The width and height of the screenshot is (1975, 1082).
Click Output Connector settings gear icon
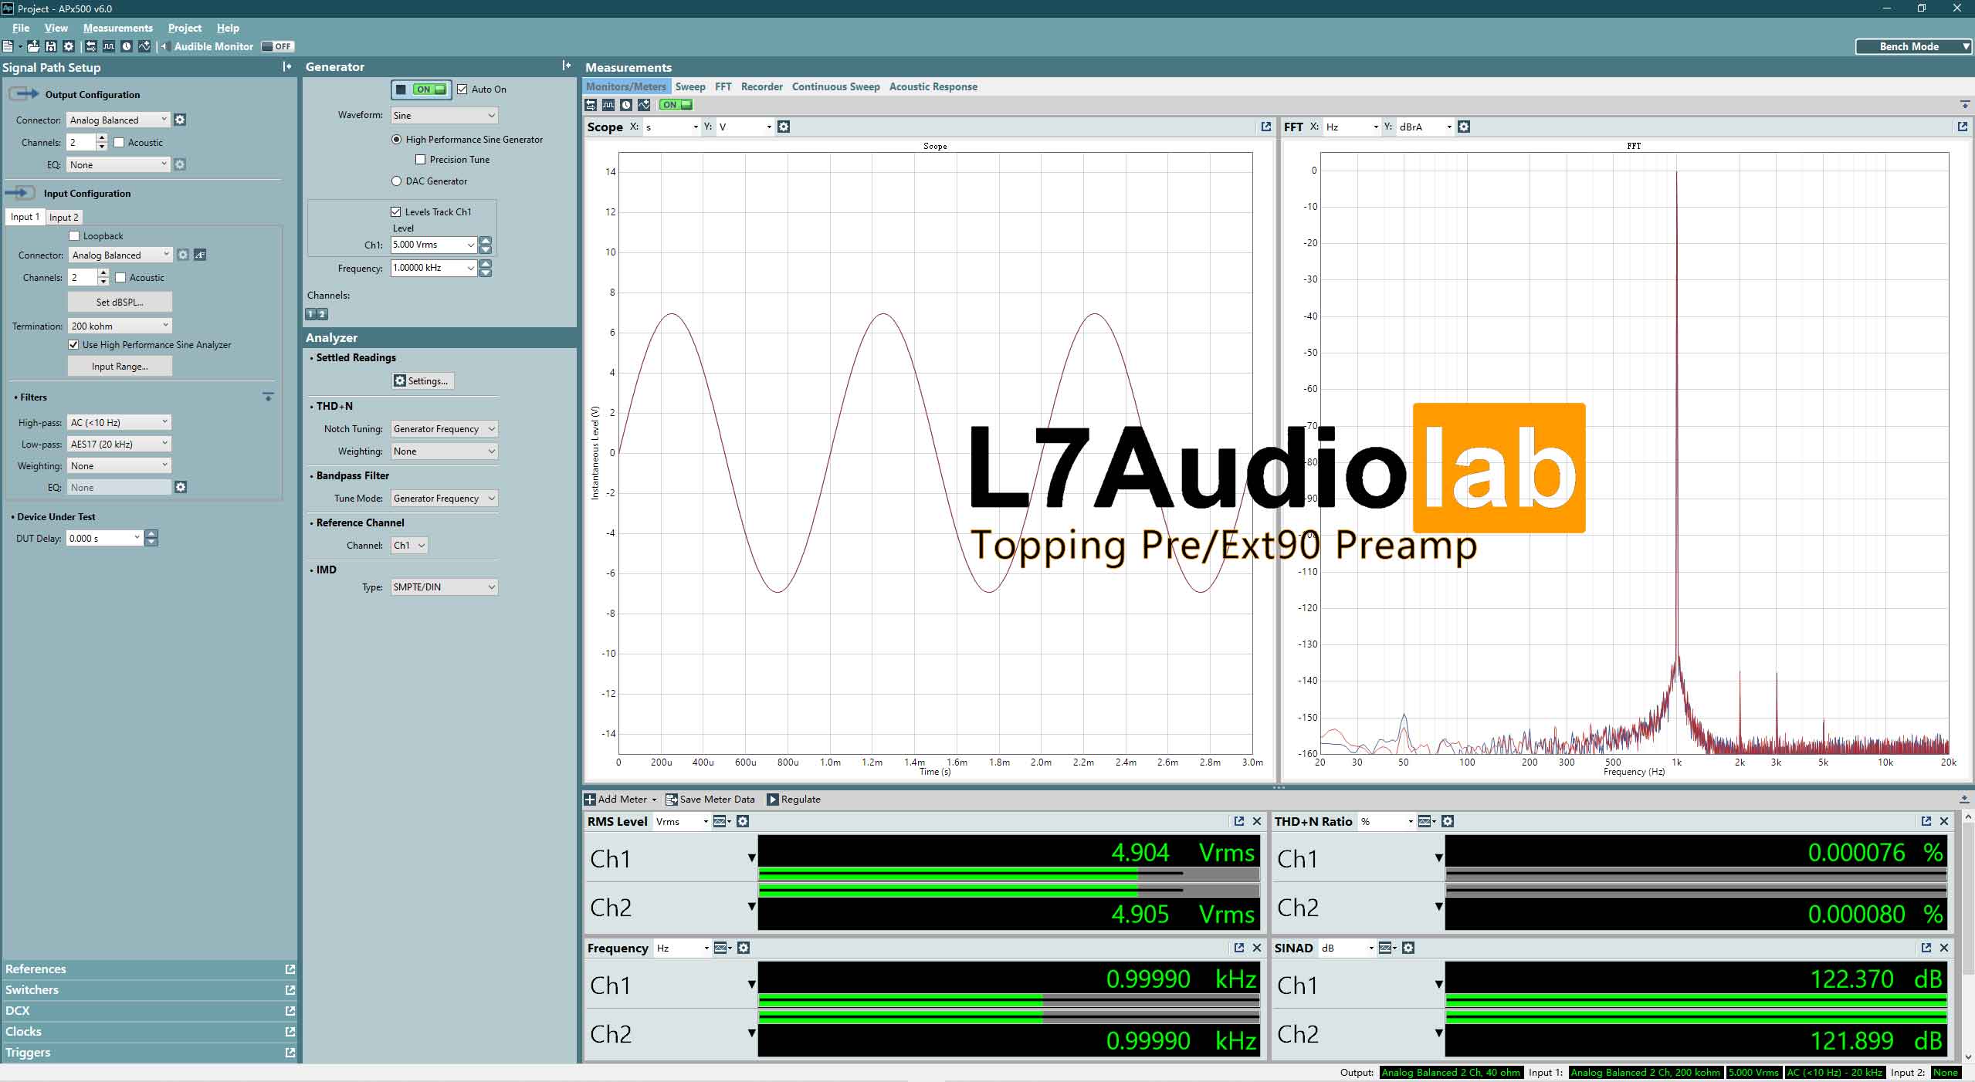point(180,120)
